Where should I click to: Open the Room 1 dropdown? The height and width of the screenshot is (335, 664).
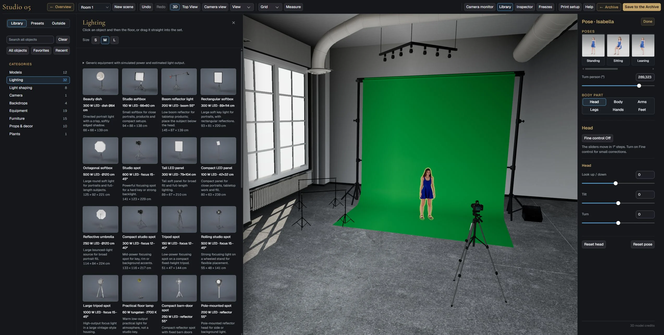click(94, 7)
